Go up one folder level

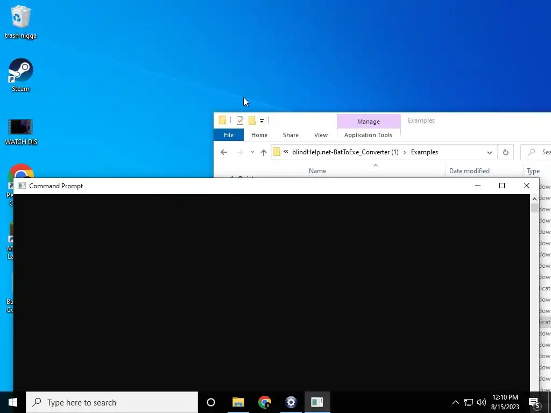tap(264, 152)
